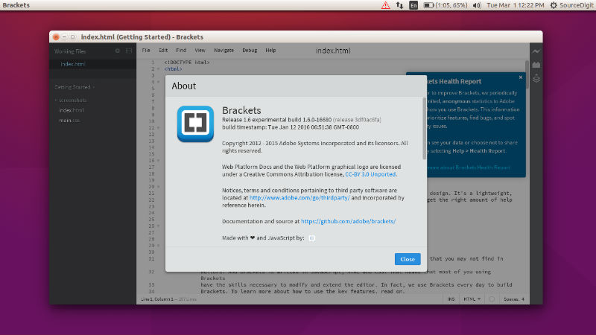Click the Working Files header label
The image size is (596, 335).
click(70, 51)
